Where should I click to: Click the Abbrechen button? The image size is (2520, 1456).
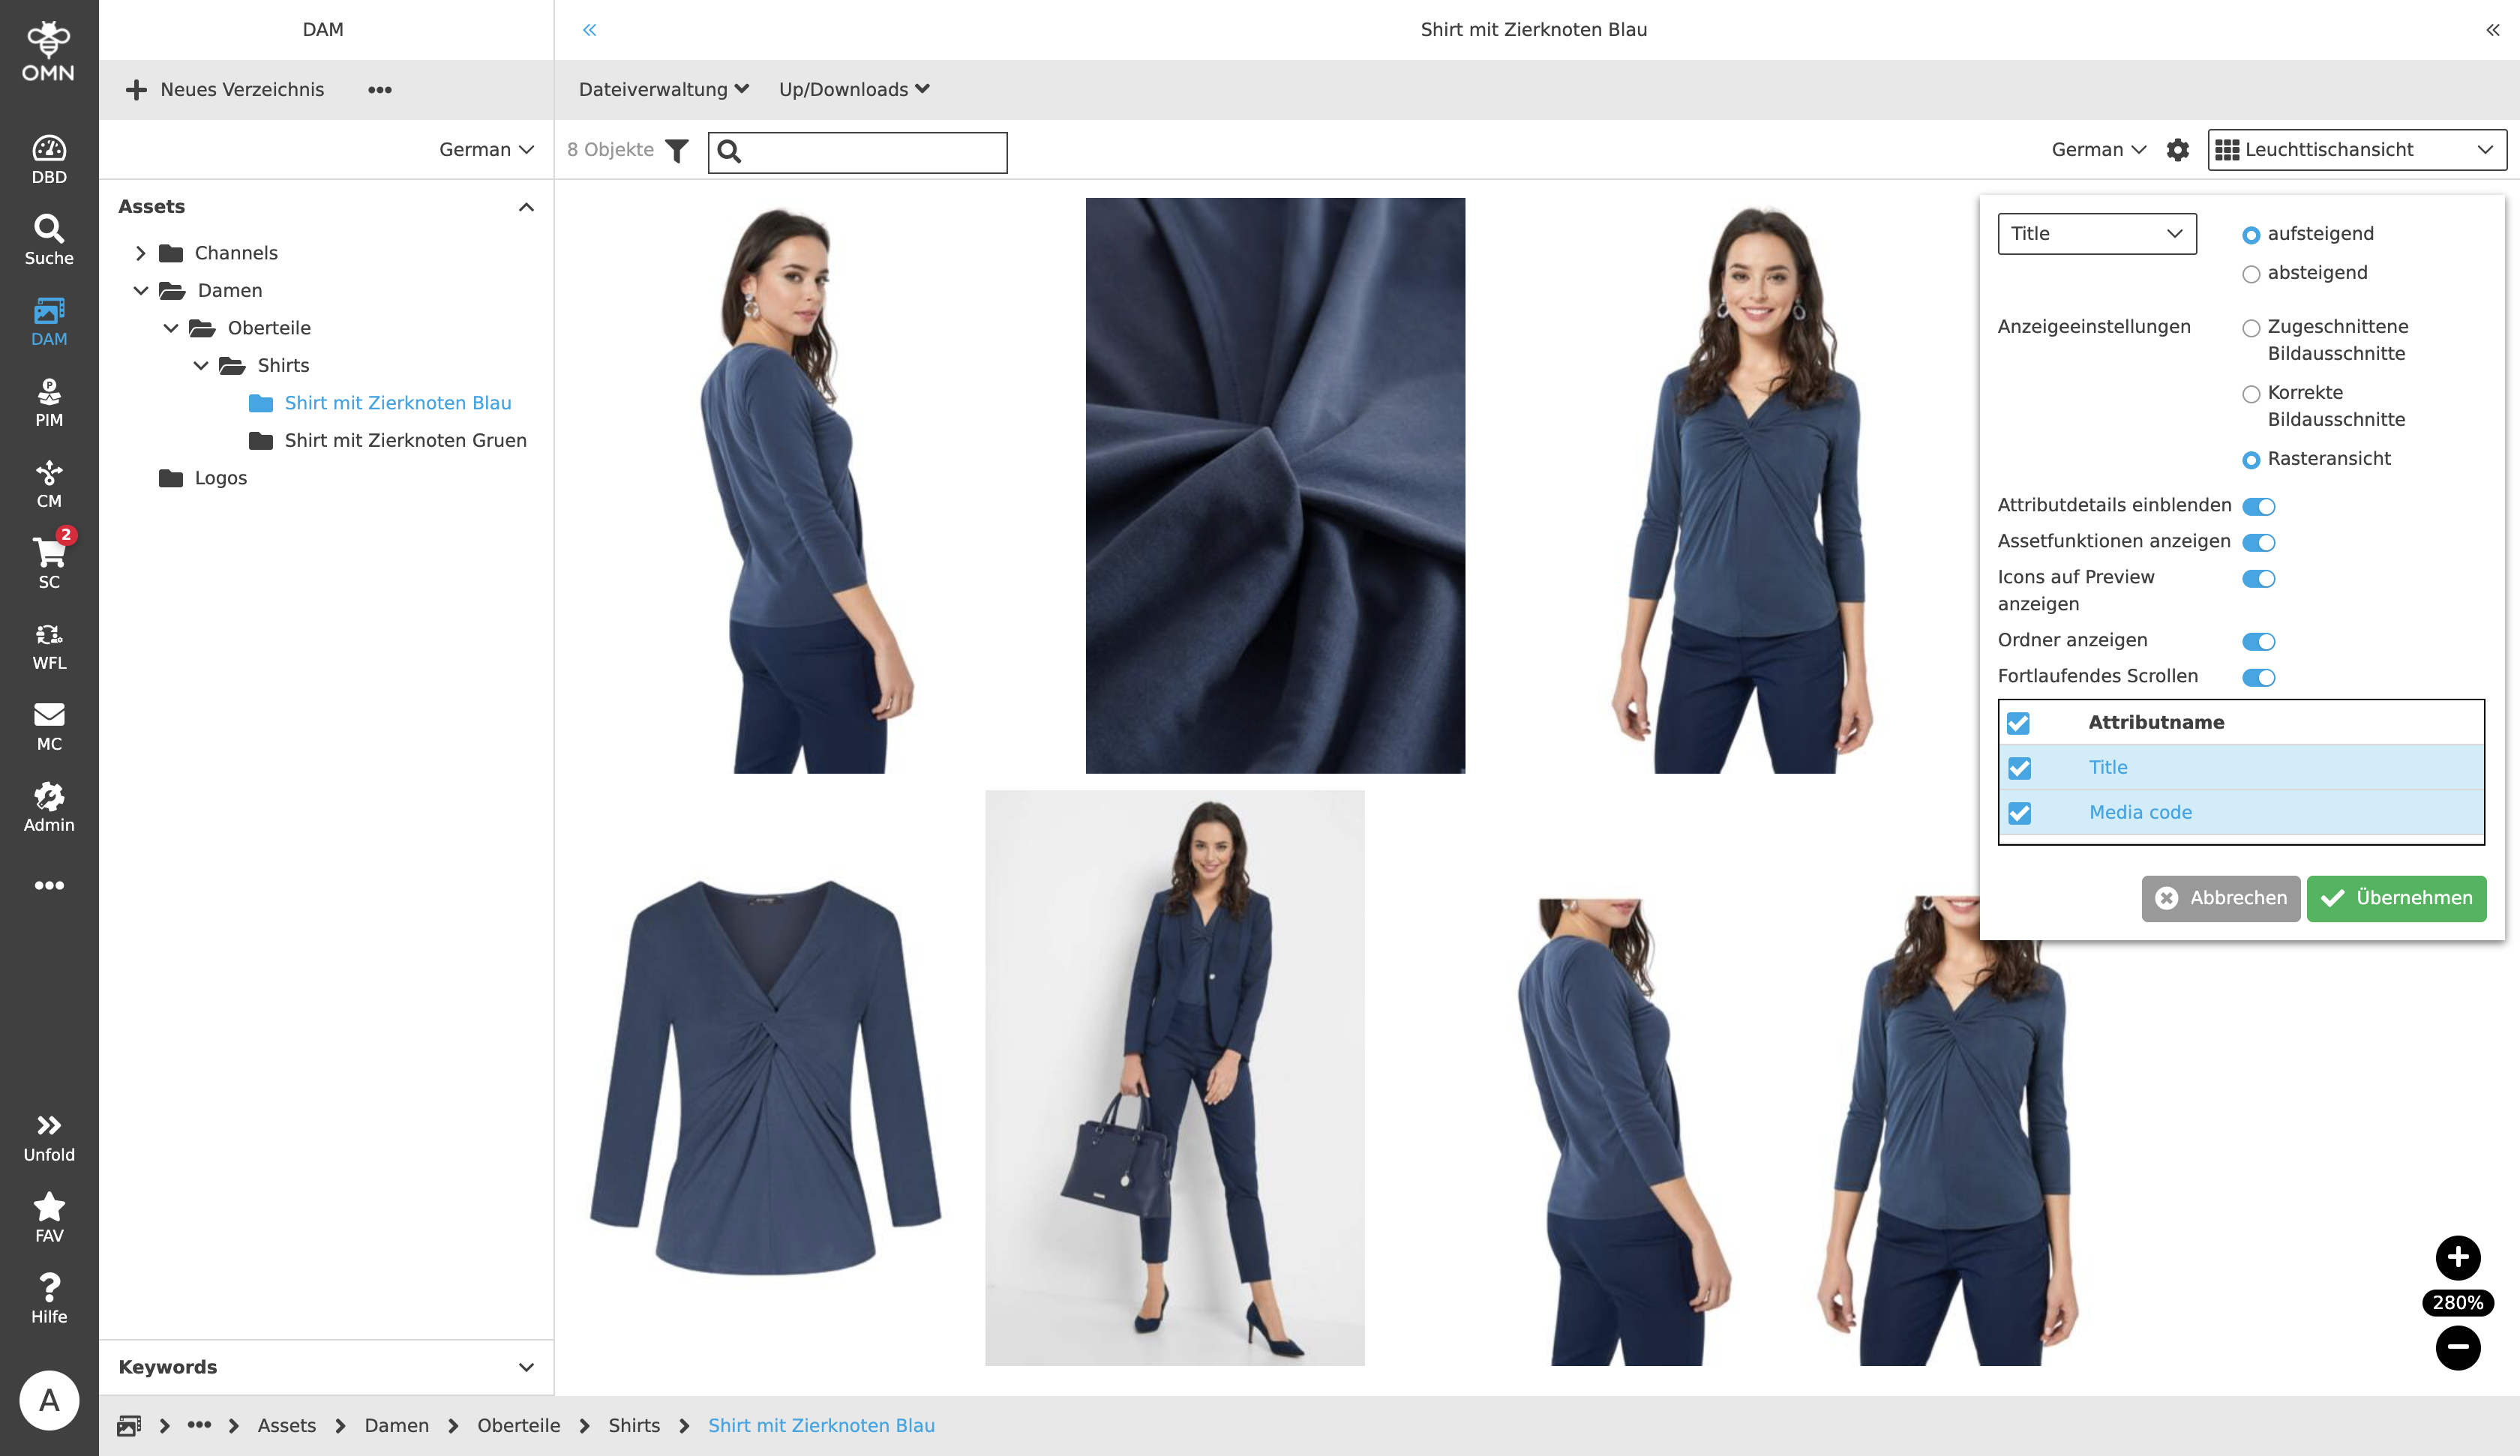pyautogui.click(x=2220, y=898)
